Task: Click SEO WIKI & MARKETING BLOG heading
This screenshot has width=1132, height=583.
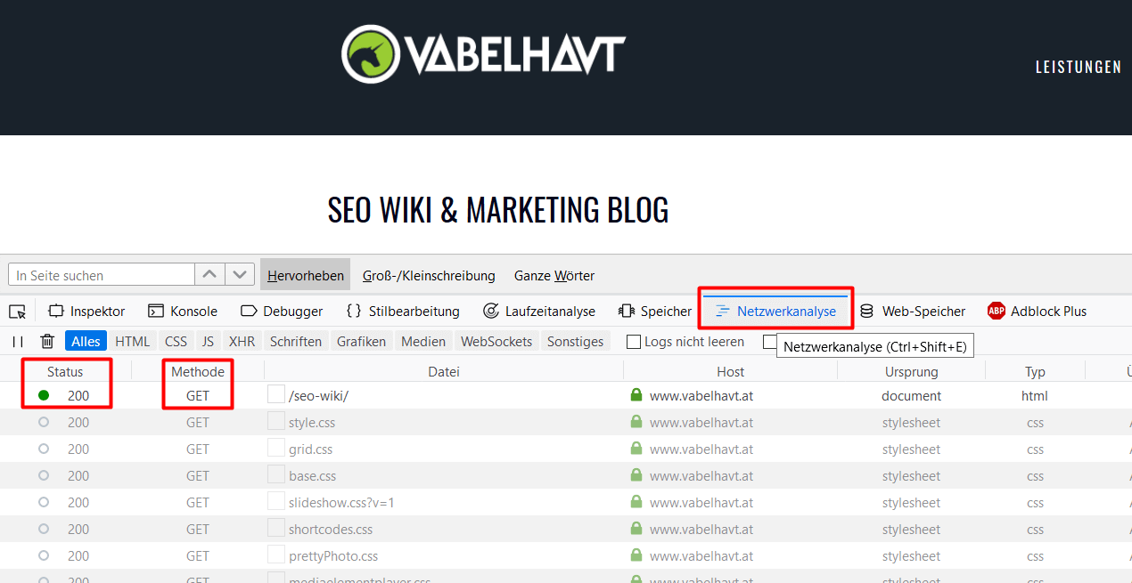Action: 498,210
